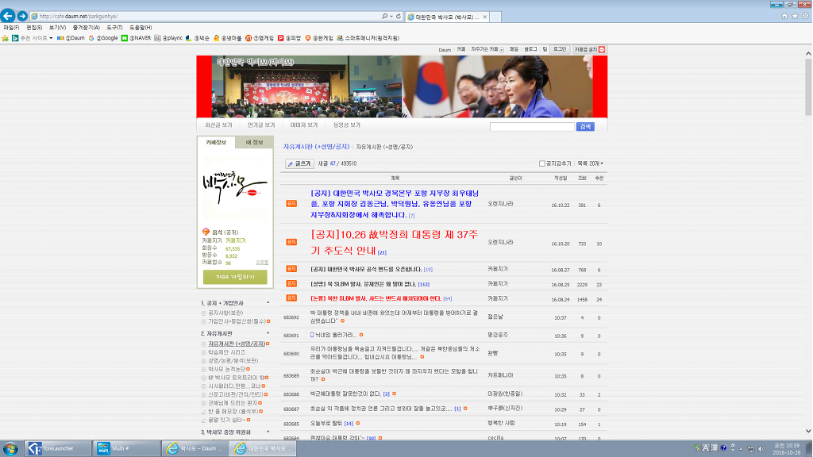Open the 목록 20개 list count dropdown

590,163
